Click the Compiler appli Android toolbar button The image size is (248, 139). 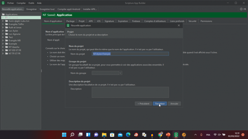[x=69, y=9]
